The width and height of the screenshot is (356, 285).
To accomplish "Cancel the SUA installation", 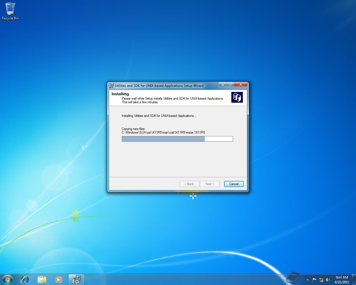I will point(234,184).
